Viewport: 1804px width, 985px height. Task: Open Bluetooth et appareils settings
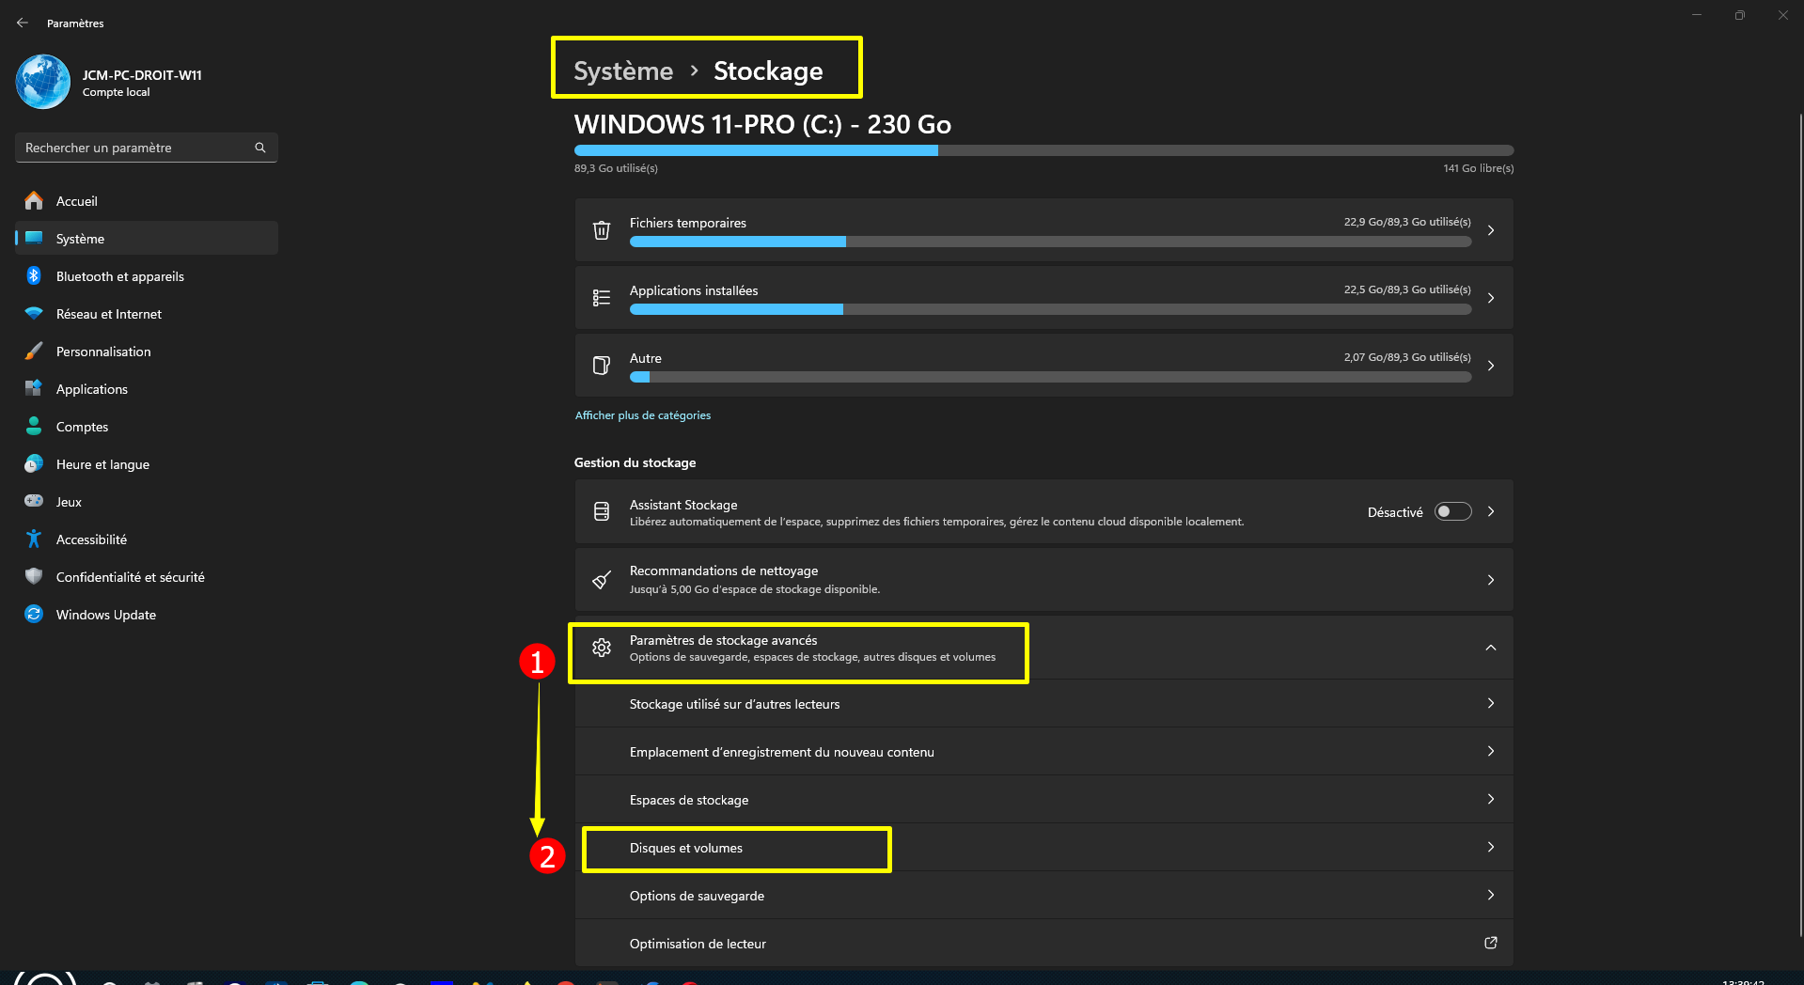click(119, 276)
